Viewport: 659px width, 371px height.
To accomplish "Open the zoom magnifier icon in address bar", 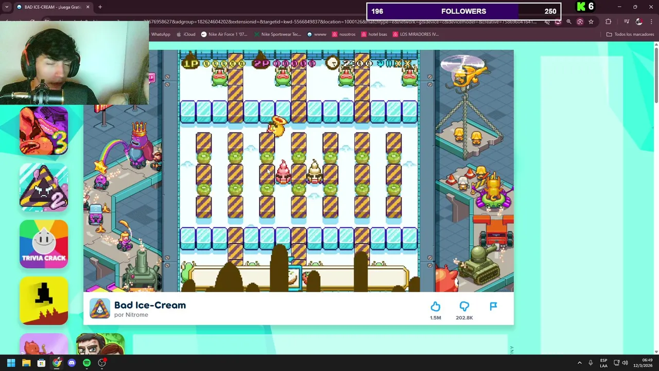I will pos(569,22).
